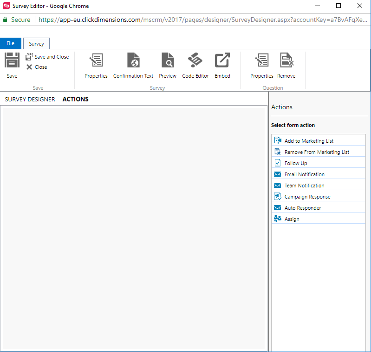Click the URL address bar

tap(203, 20)
